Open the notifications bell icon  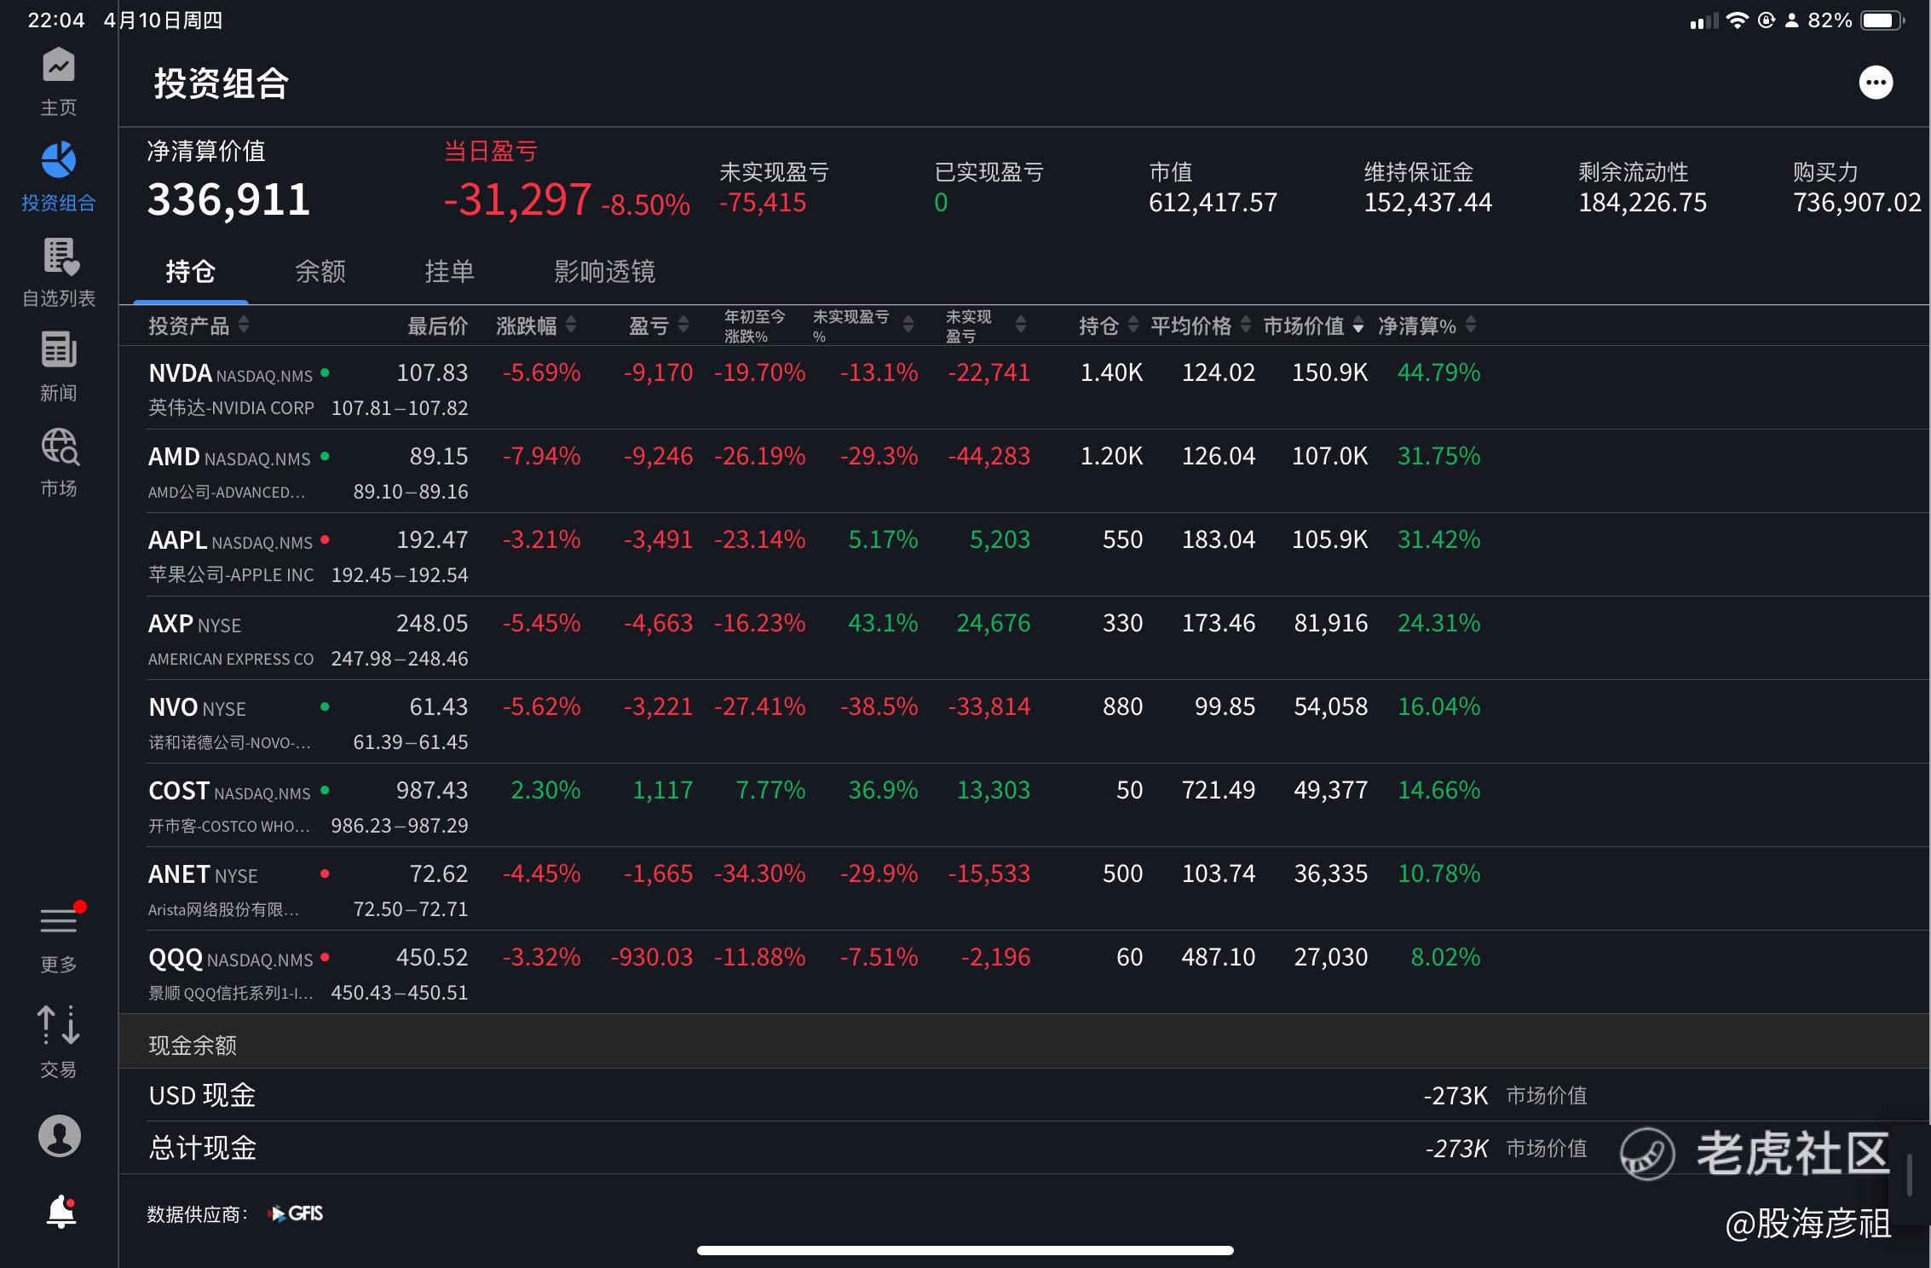(x=61, y=1211)
